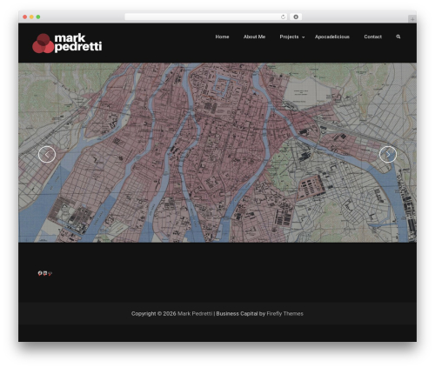Advance to the next slide with the right arrow
Screen dimensions: 435x368
pos(388,155)
